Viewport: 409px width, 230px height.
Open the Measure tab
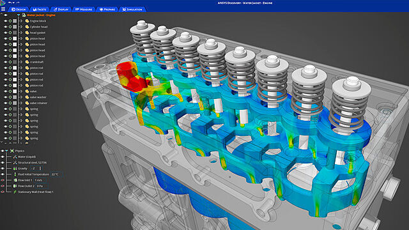pos(84,10)
